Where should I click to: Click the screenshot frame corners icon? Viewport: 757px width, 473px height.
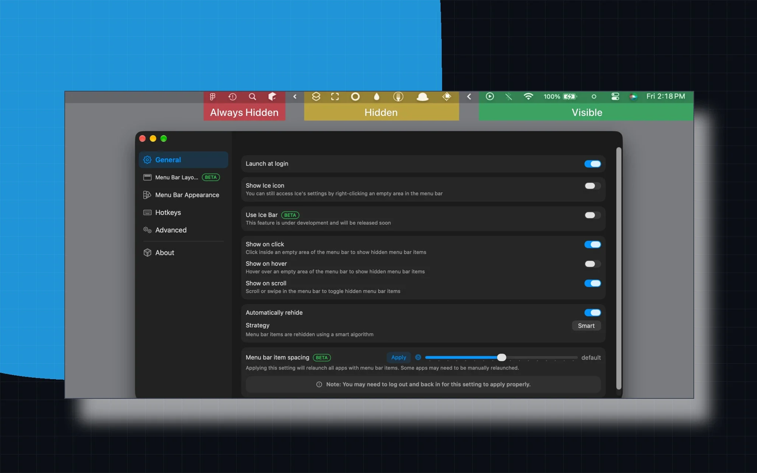click(335, 97)
